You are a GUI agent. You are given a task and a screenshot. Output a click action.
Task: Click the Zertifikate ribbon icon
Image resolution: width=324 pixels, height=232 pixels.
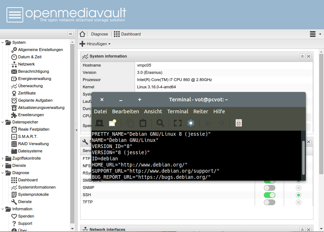click(14, 93)
